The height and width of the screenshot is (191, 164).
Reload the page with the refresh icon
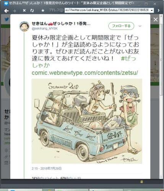[32, 11]
